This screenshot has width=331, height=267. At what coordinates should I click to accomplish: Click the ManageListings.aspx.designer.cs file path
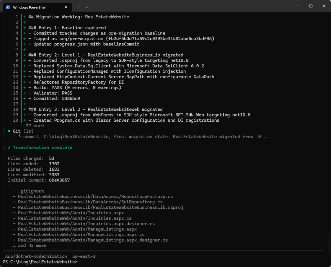[x=93, y=240]
